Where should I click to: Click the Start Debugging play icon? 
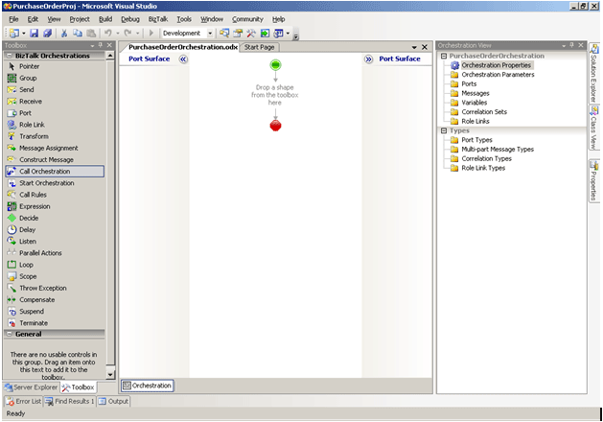pos(151,34)
